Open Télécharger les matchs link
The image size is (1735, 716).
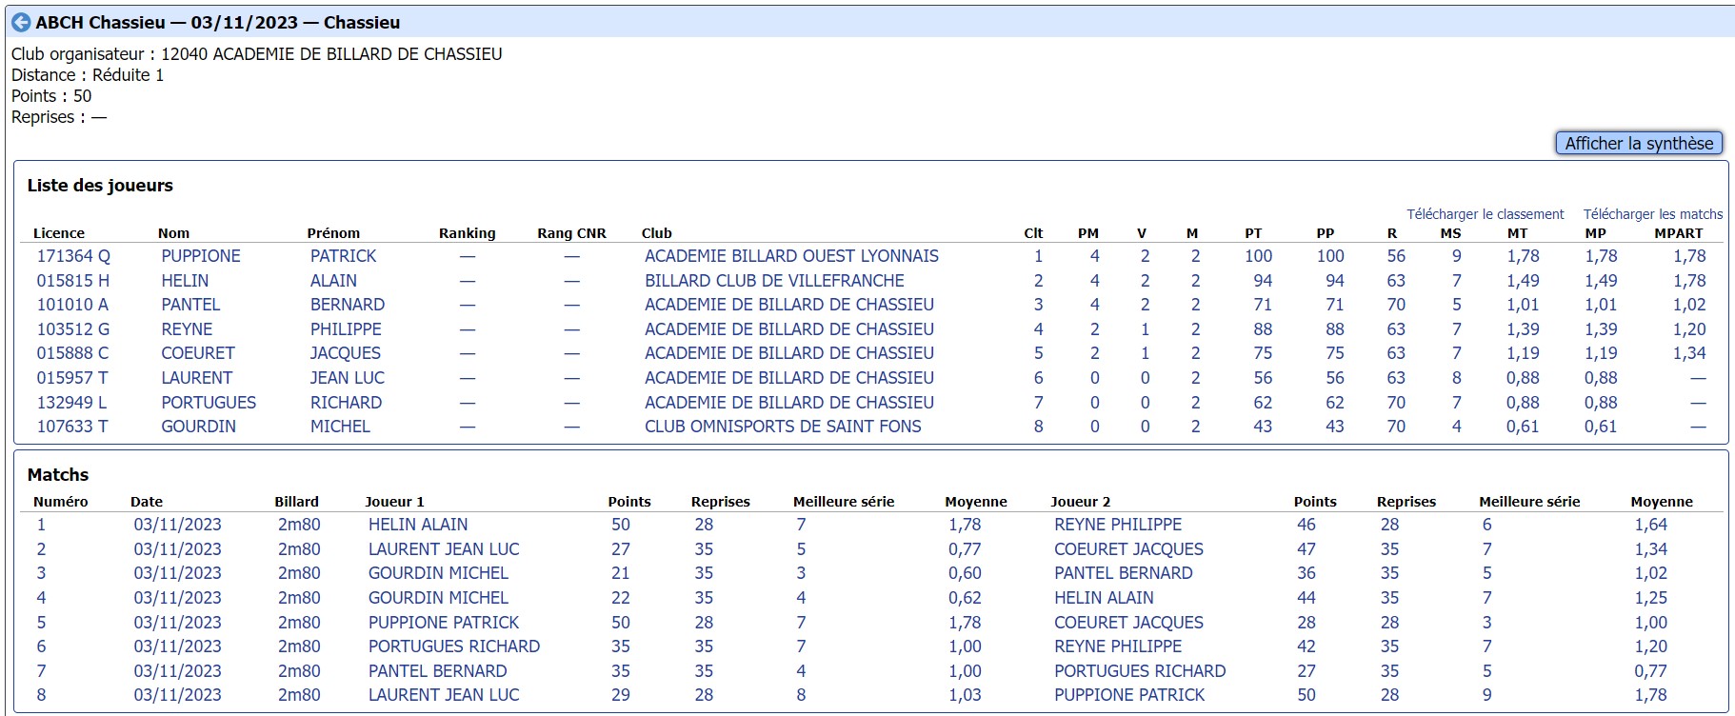1652,214
